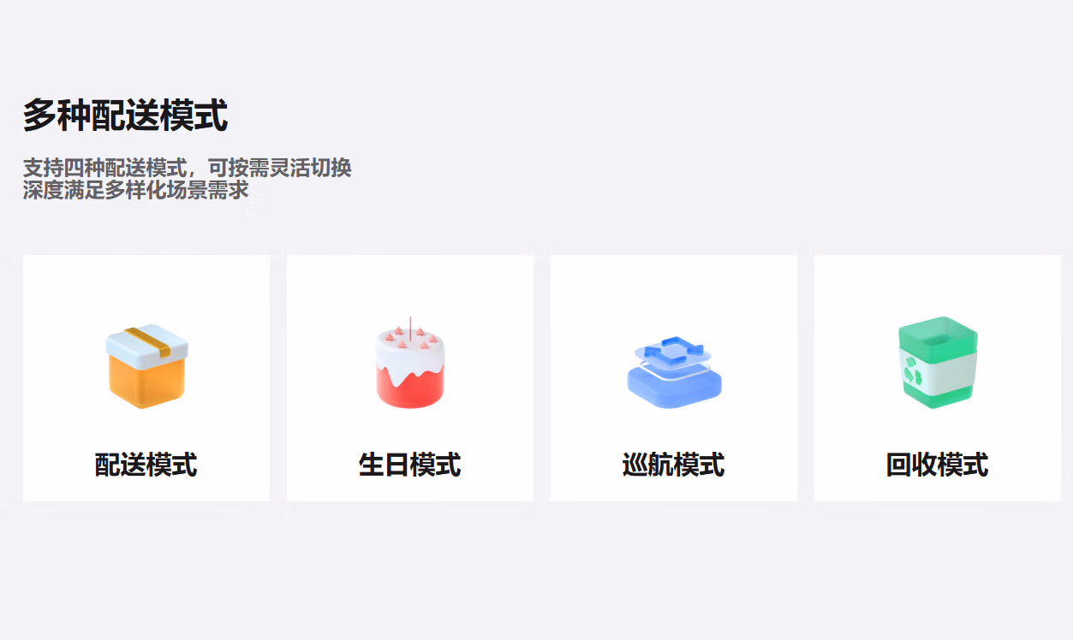
Task: Click the 多种配送模式 heading
Action: (125, 115)
